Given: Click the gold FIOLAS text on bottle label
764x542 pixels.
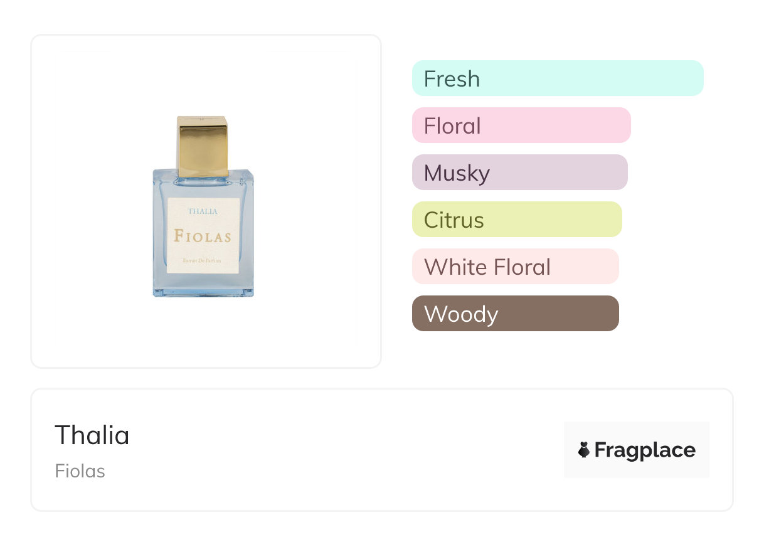Looking at the screenshot, I should [203, 236].
